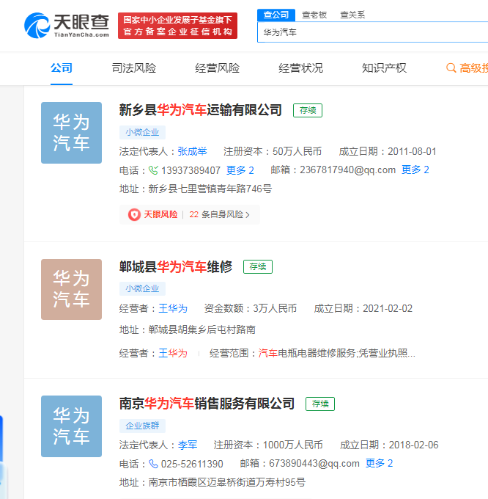
Task: Click address 南京市栖霞区迈皋桥街道万寿村95号
Action: (x=227, y=482)
